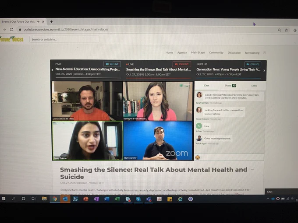
Task: Click the zoom magnifier in the address bar
Action: 279,30
